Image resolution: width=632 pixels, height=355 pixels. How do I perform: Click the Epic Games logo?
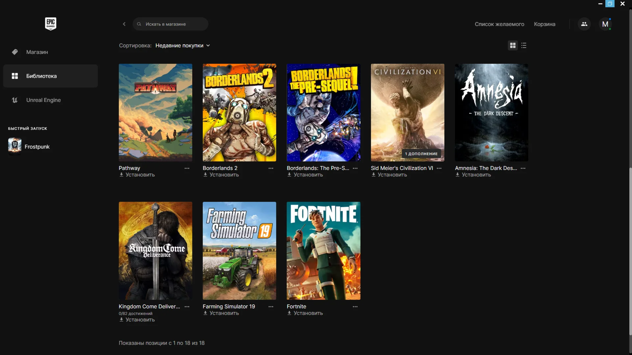[x=50, y=24]
